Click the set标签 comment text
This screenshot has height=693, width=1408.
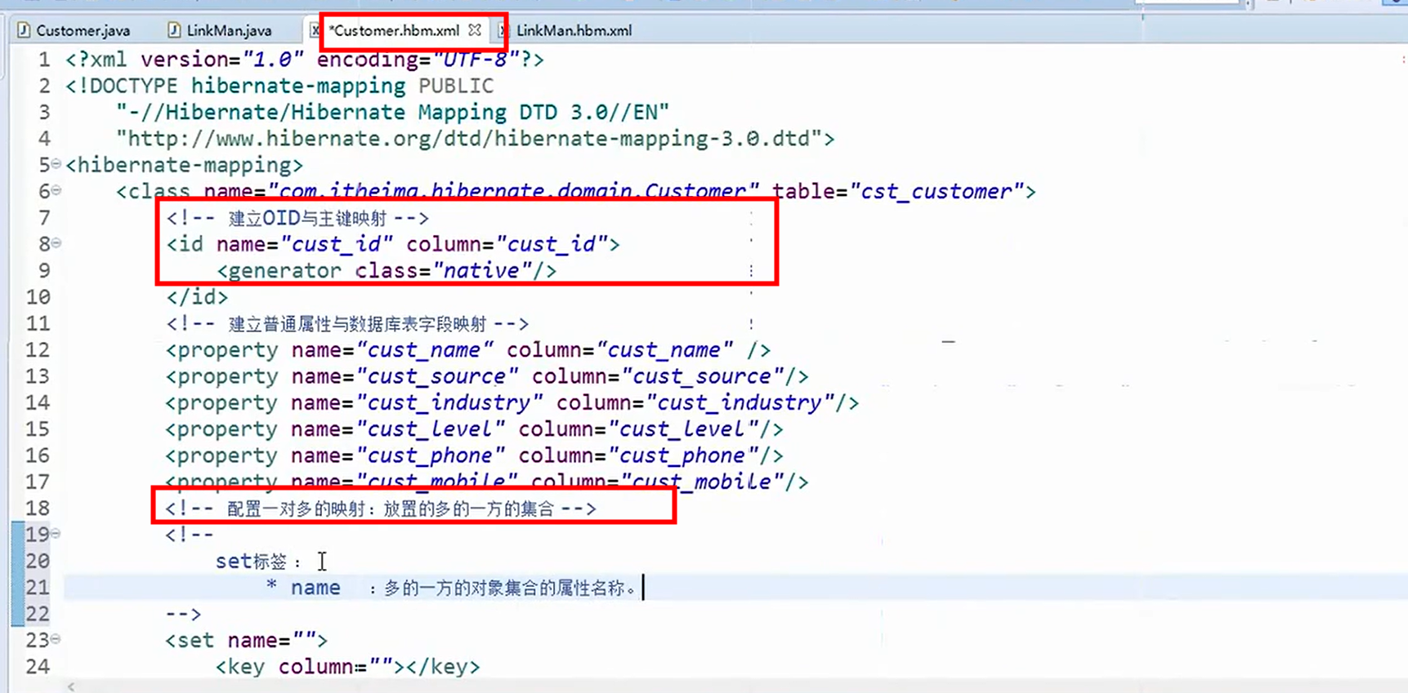point(258,562)
